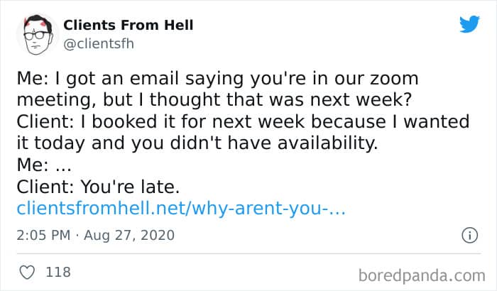Open the @clientsfh handle

tap(99, 44)
